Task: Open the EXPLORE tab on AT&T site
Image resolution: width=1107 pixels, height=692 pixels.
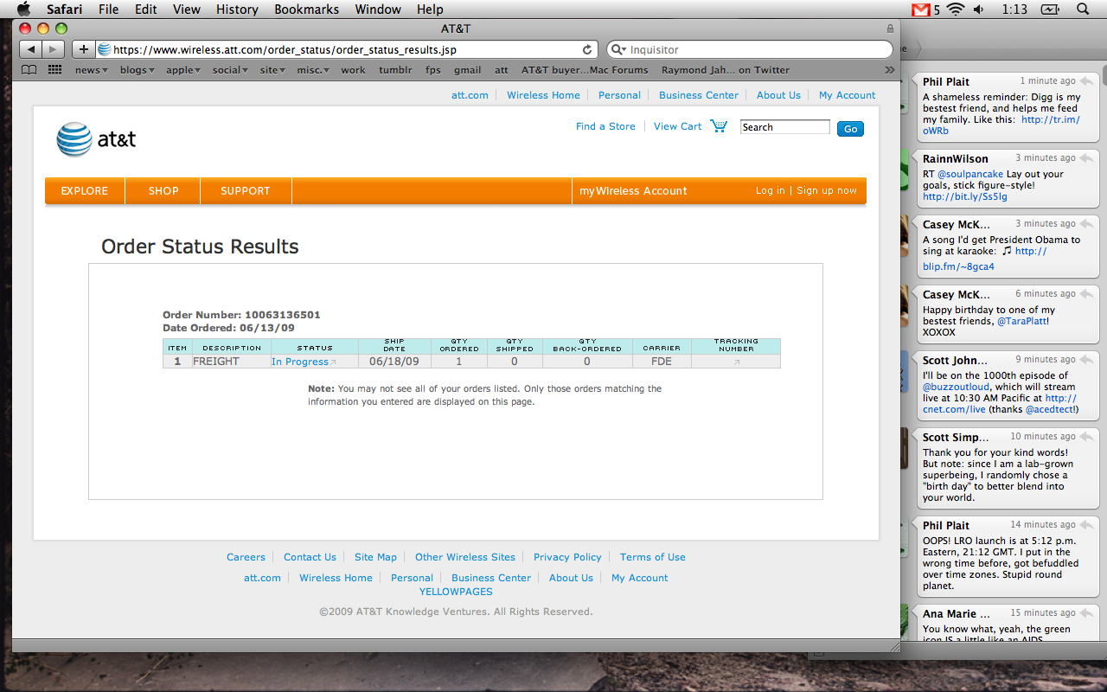Action: tap(85, 191)
